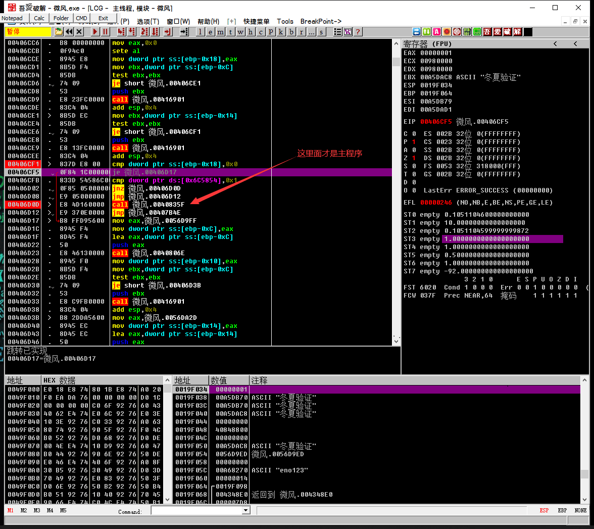Open the 快捷菜单 menu
The width and height of the screenshot is (594, 529).
click(257, 22)
